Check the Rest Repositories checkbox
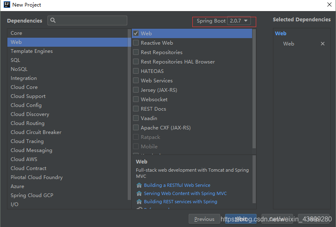 [136, 52]
